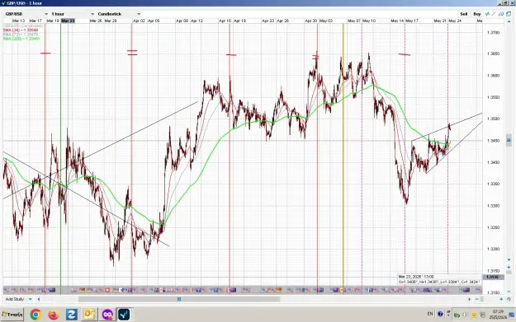516x322 pixels.
Task: Click the horizontal zoom in plus icon
Action: click(x=501, y=299)
